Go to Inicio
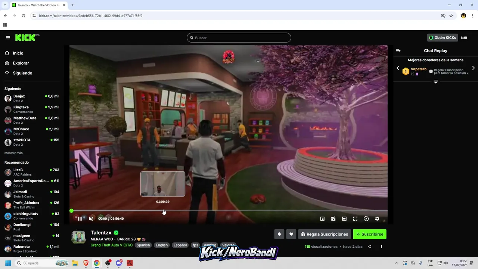478x269 pixels. [18, 53]
